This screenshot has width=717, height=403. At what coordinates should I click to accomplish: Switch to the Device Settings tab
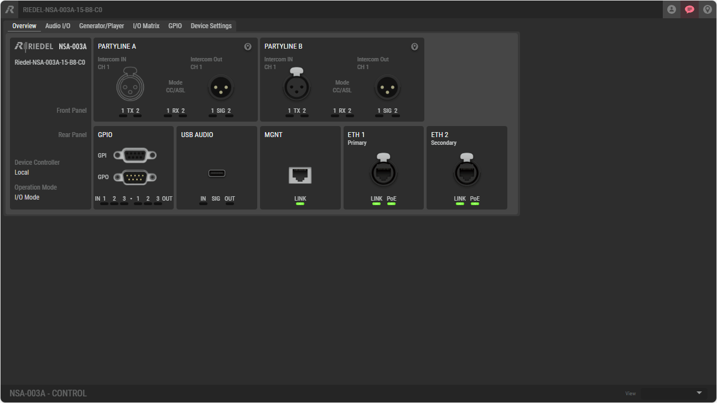[x=211, y=26]
